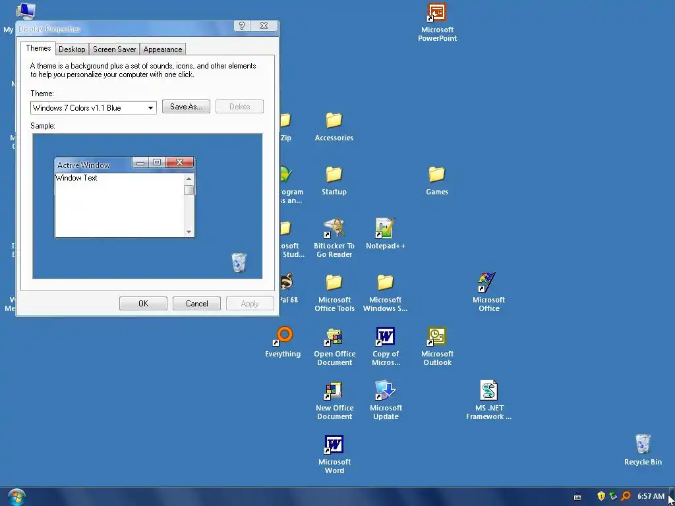Click the My Computer icon behind the dialog
This screenshot has height=506, width=675.
point(25,11)
